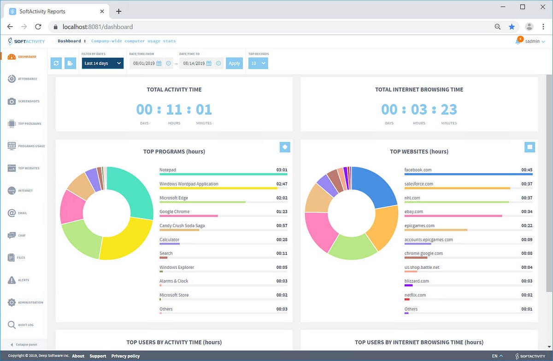This screenshot has width=553, height=361.
Task: Open the Top Programs chart settings gear
Action: click(285, 147)
